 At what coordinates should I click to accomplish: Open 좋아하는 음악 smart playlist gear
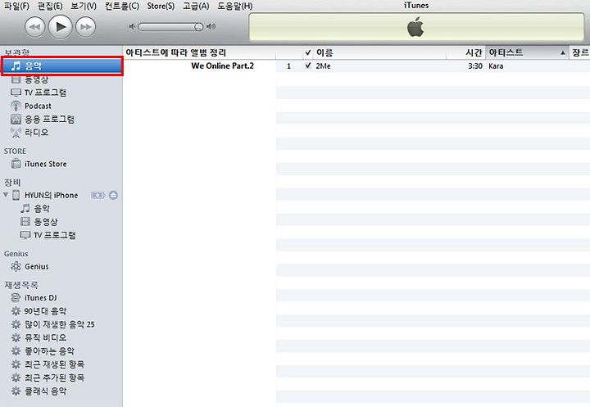16,351
